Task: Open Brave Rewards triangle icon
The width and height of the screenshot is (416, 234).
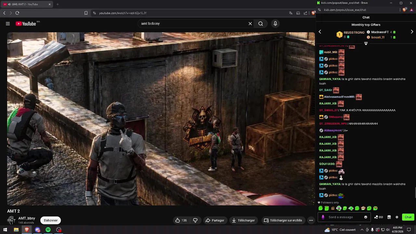Action: (411, 10)
